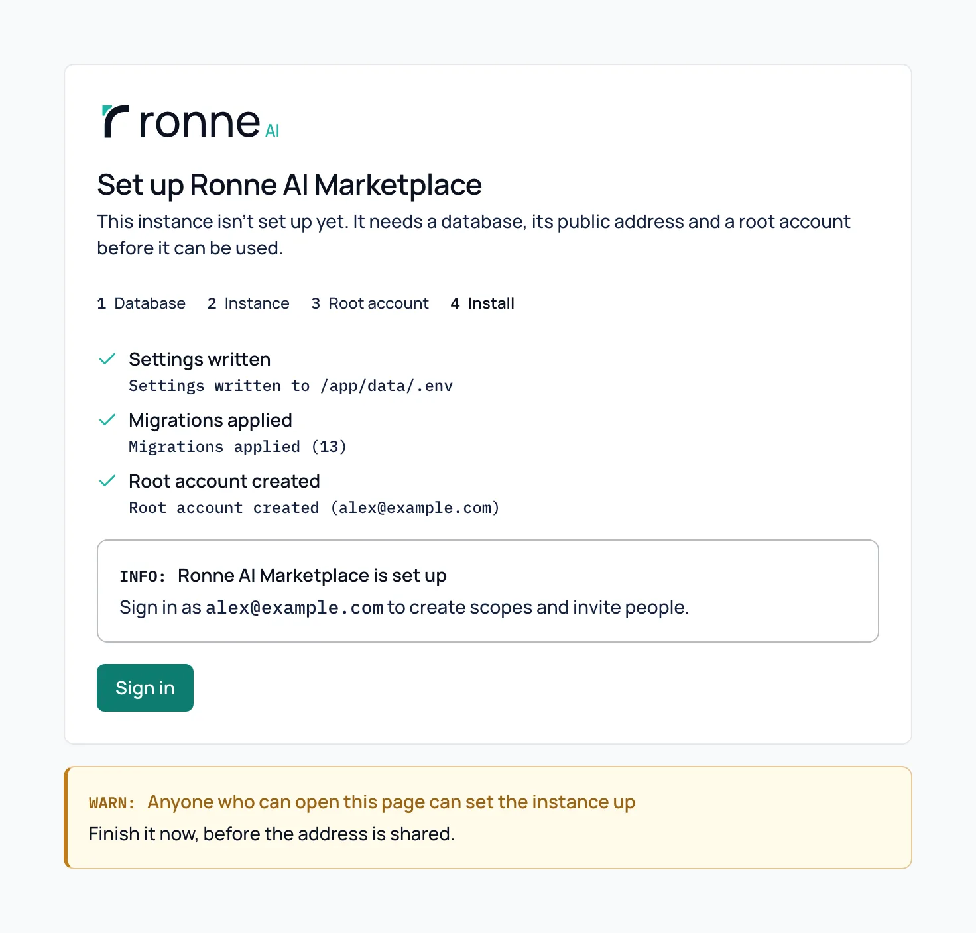Viewport: 976px width, 933px height.
Task: Click the Ronne AI logo
Action: [191, 122]
